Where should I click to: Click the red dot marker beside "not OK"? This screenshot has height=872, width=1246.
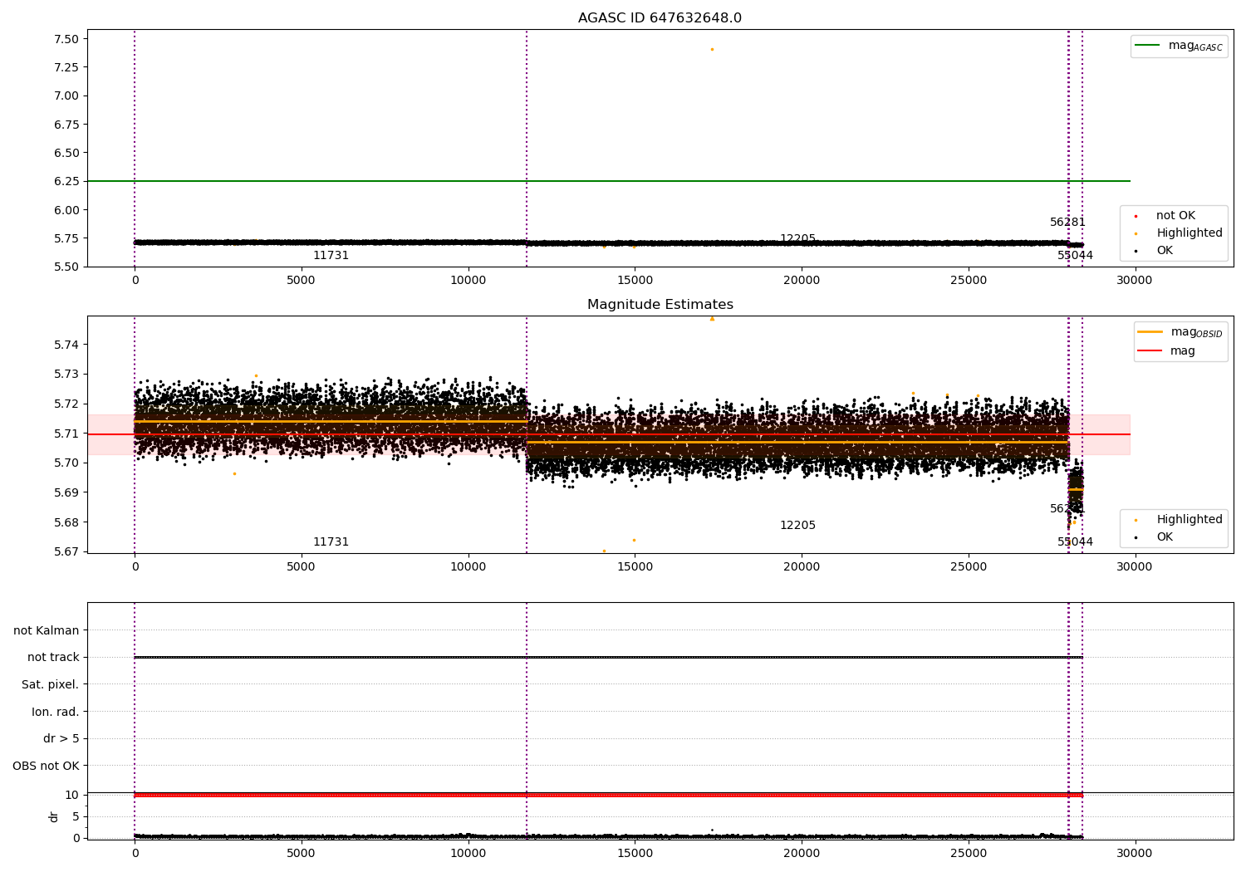click(1136, 216)
